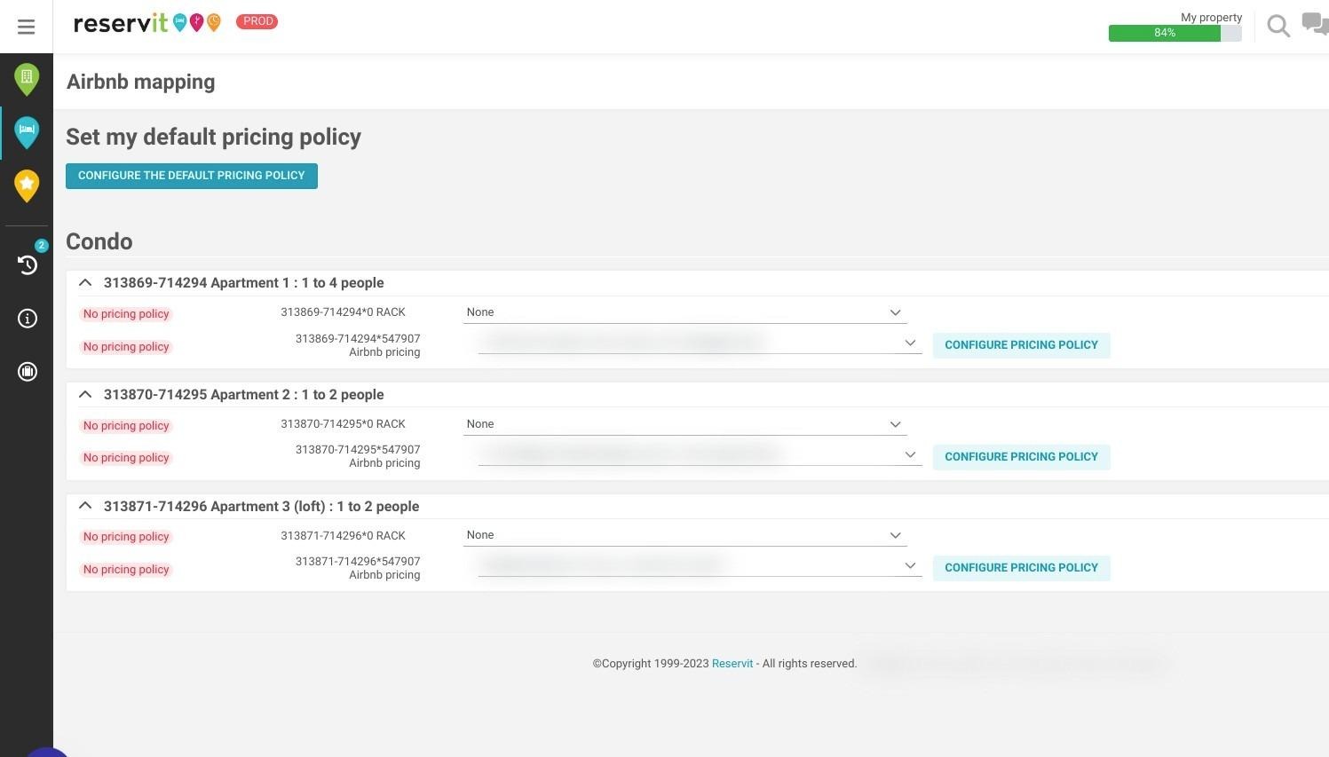Open the 313869-714294*547907 Airbnb pricing dropdown

700,343
